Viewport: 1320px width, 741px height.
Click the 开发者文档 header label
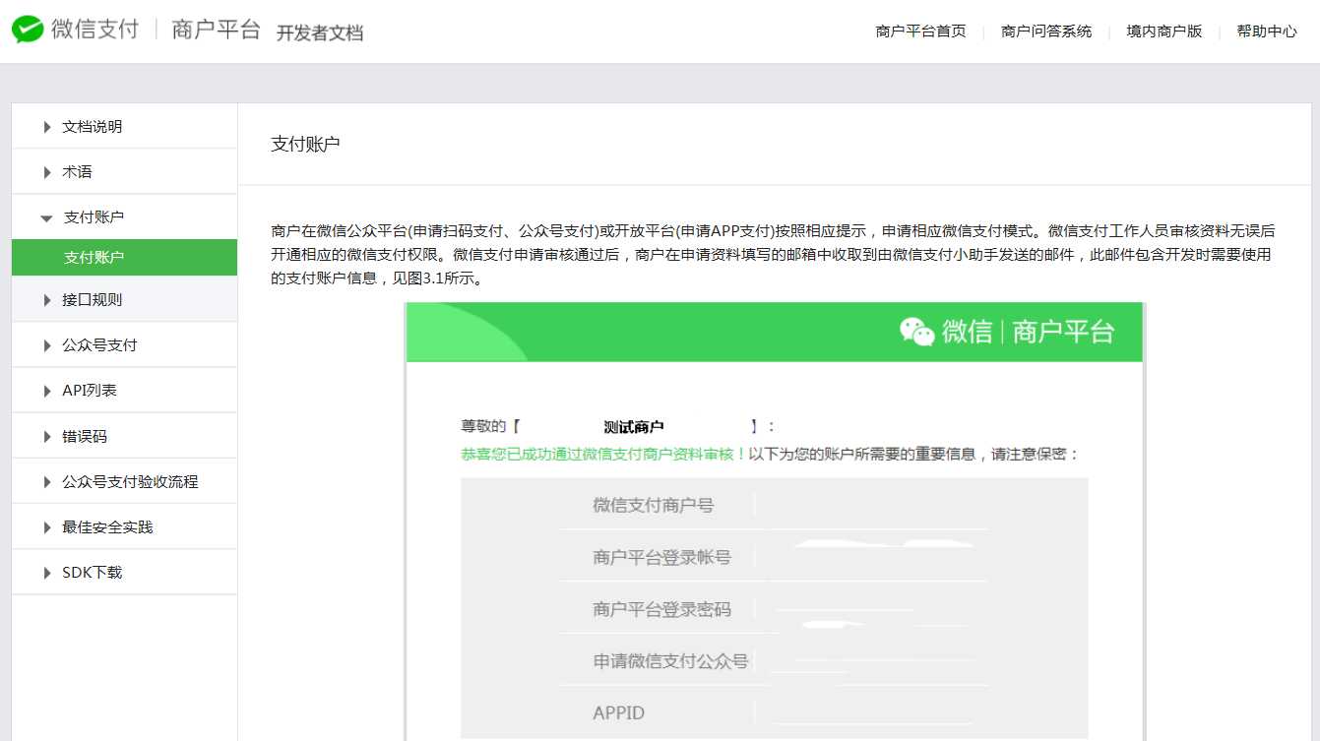[x=320, y=32]
